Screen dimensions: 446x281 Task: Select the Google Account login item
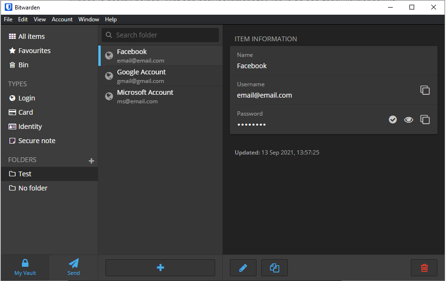tap(161, 76)
